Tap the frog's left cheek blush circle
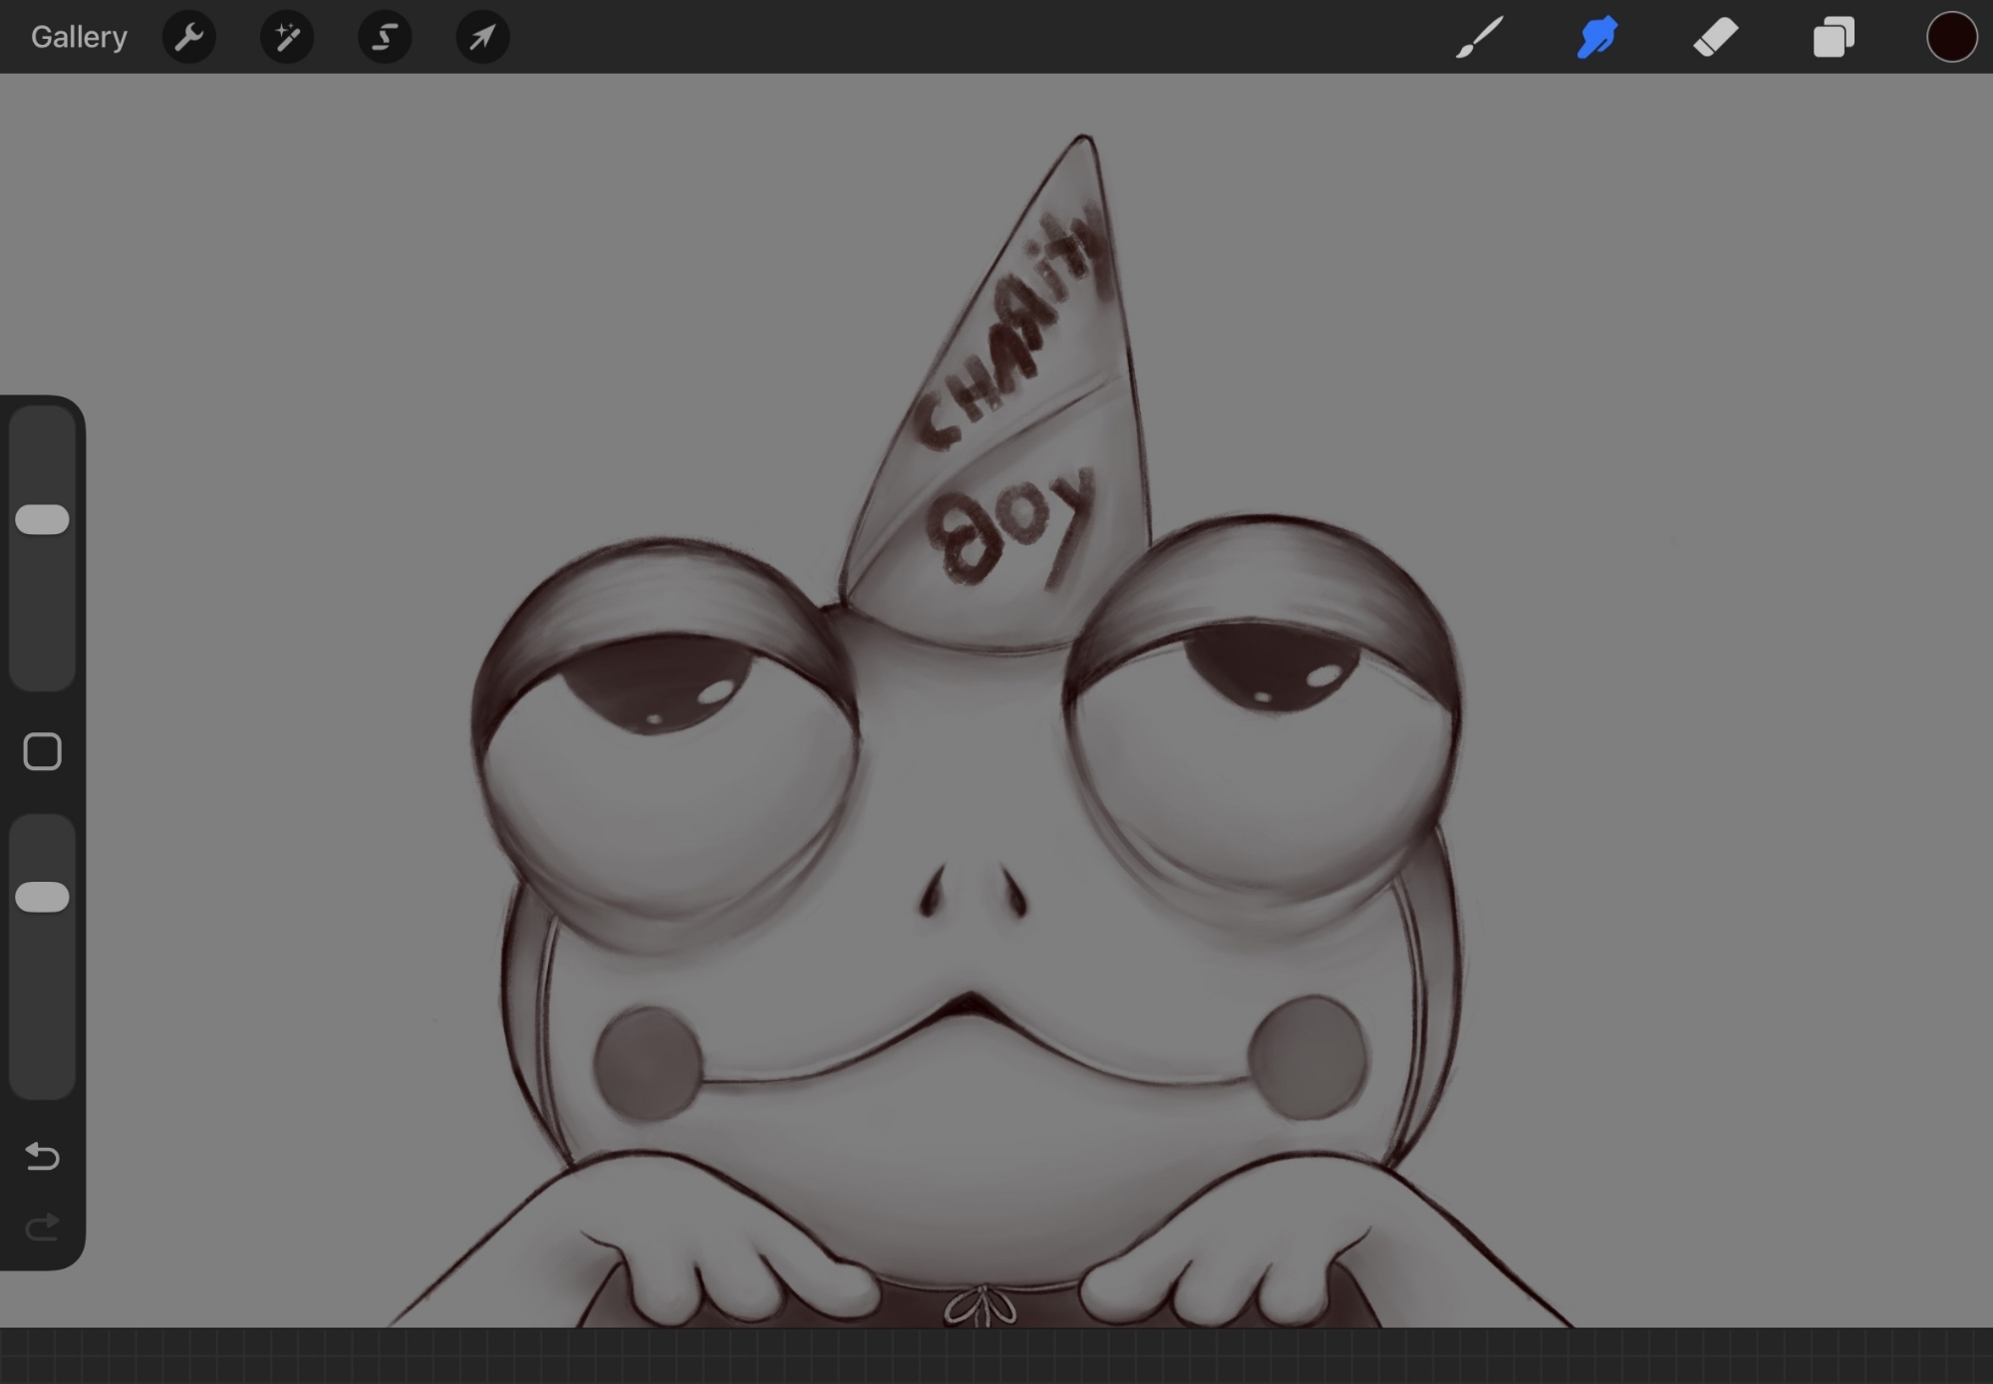Image resolution: width=1993 pixels, height=1384 pixels. click(x=649, y=1063)
